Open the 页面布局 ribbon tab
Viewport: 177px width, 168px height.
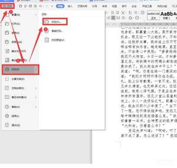pyautogui.click(x=82, y=6)
